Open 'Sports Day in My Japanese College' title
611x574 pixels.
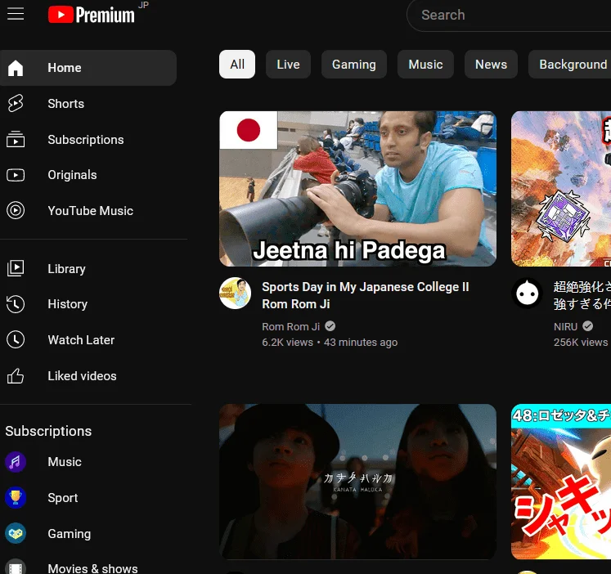coord(365,295)
